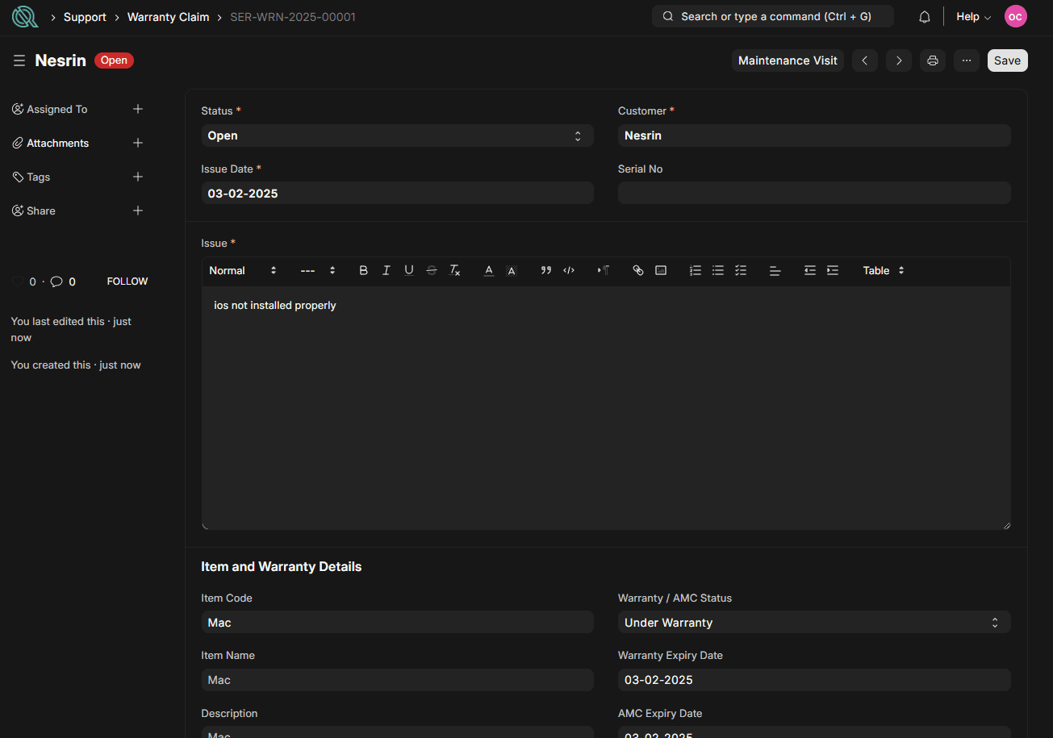Open the Table dropdown in editor
The height and width of the screenshot is (738, 1053).
[884, 270]
